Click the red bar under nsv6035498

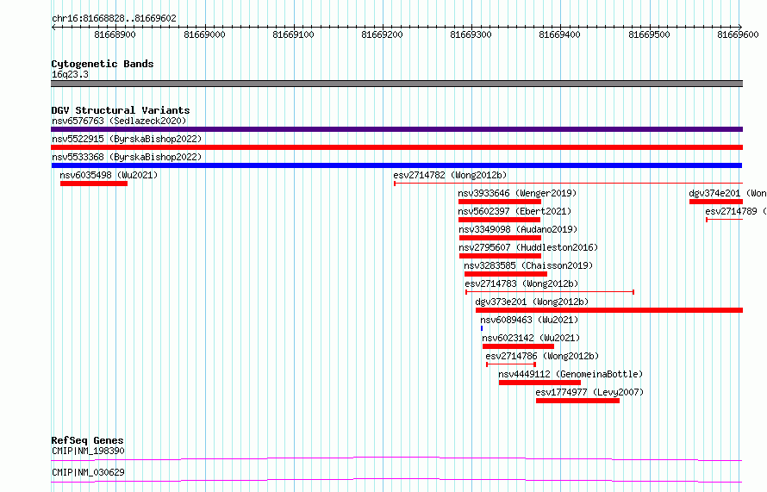94,184
